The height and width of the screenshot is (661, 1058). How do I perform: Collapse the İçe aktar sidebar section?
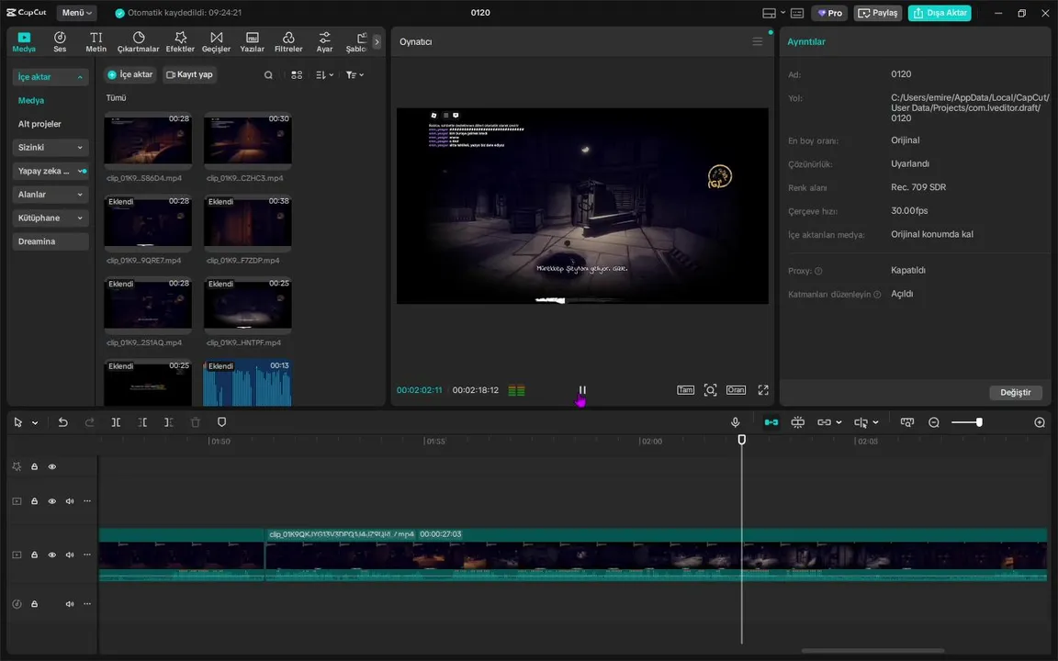click(50, 77)
